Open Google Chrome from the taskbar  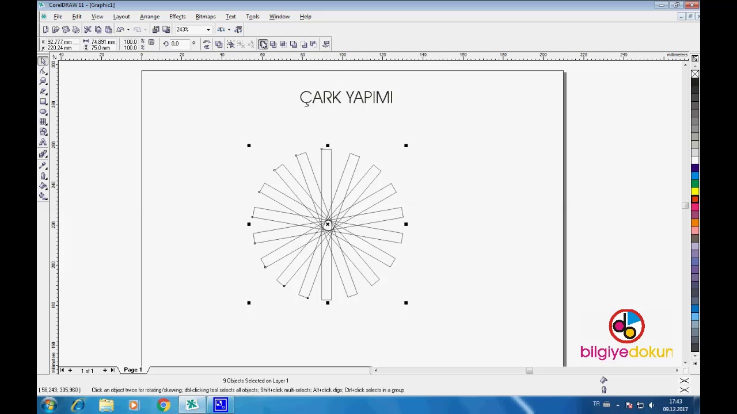[x=164, y=405]
